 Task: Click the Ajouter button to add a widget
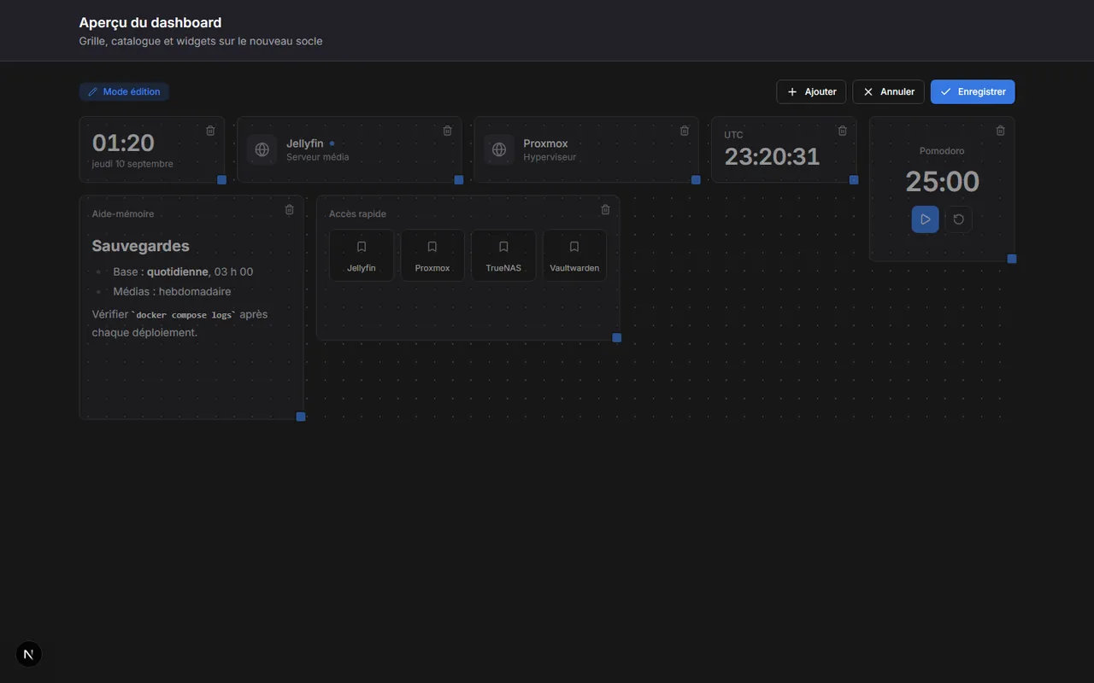811,91
